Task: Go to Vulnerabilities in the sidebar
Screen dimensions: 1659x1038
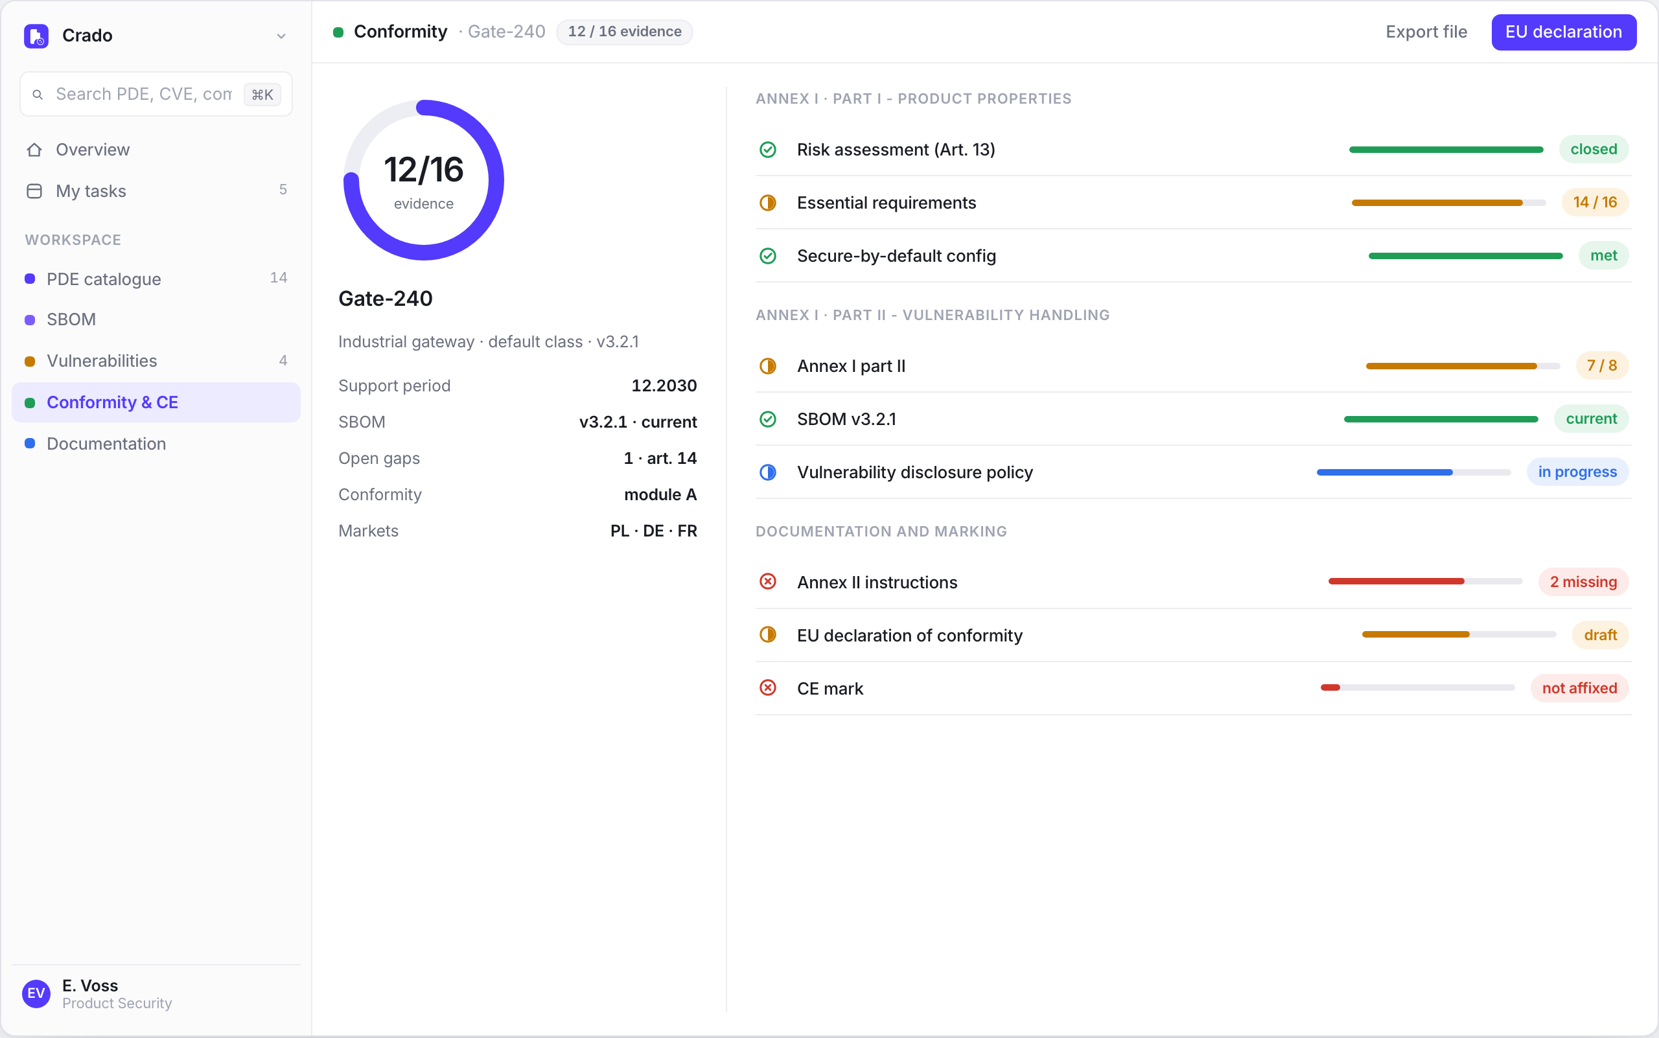Action: (156, 361)
